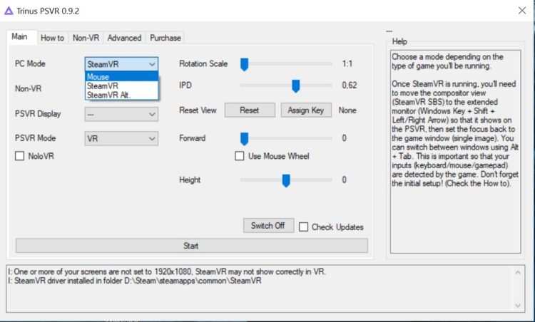Click the Trinus PSVR triangle logo icon
Viewport: 535px width, 322px height.
pyautogui.click(x=9, y=11)
